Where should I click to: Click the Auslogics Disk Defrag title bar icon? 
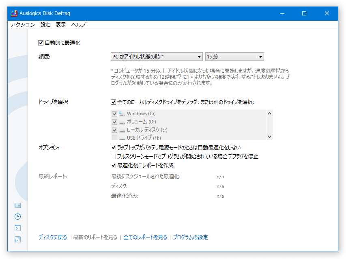pyautogui.click(x=14, y=13)
